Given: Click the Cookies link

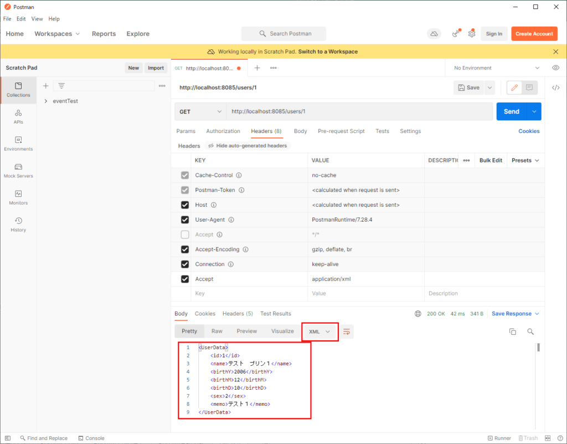Looking at the screenshot, I should point(529,131).
